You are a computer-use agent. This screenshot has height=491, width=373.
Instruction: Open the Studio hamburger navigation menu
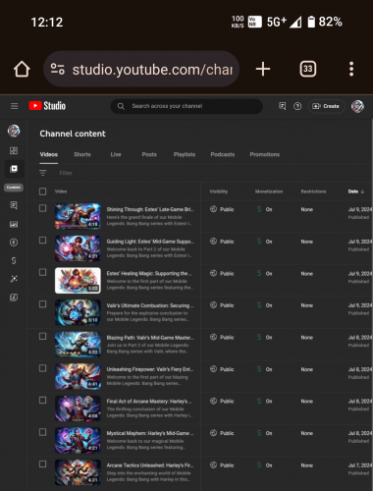15,106
